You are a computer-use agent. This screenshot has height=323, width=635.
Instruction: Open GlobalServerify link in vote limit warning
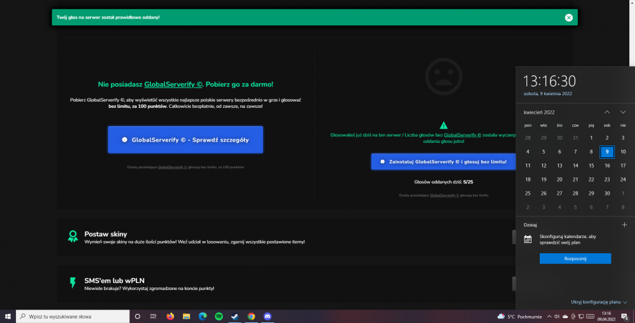point(462,135)
